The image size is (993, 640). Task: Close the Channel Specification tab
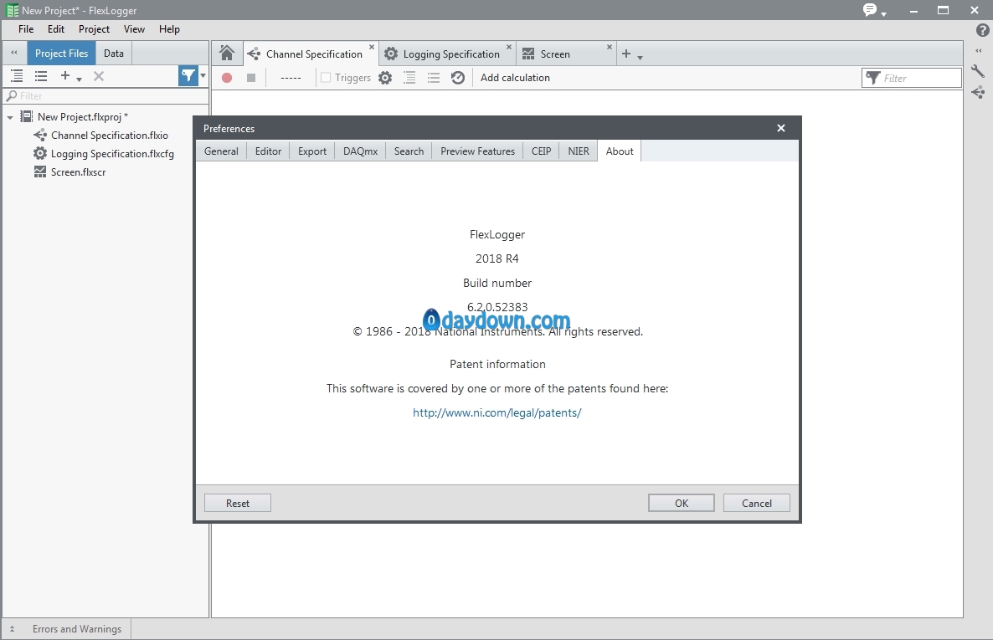(x=372, y=47)
